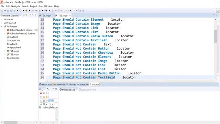Open Display Selected Console dropdown arrow

pos(47,104)
